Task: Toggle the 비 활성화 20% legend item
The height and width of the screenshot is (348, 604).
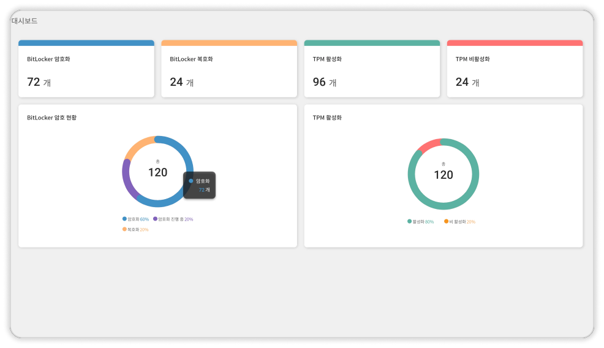Action: coord(460,222)
